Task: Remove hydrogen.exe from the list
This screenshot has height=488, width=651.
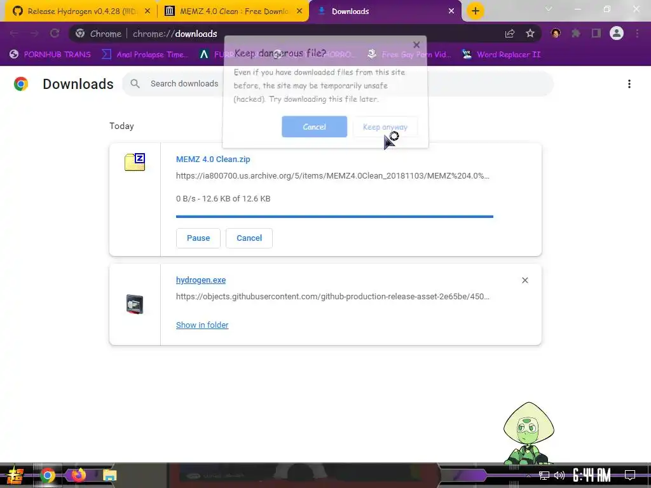Action: [x=524, y=280]
